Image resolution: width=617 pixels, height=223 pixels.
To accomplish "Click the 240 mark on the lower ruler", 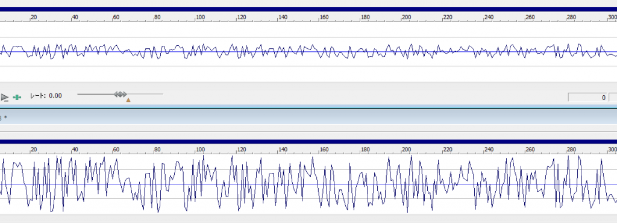I will point(489,149).
